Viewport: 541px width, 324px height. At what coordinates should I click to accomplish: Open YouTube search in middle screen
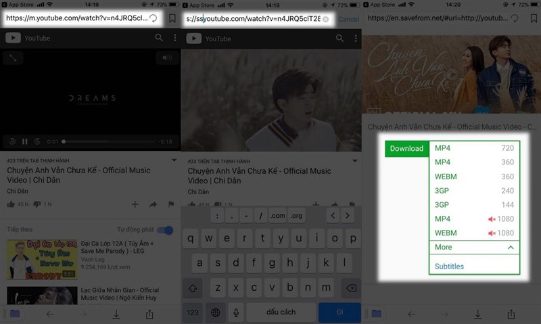(339, 39)
